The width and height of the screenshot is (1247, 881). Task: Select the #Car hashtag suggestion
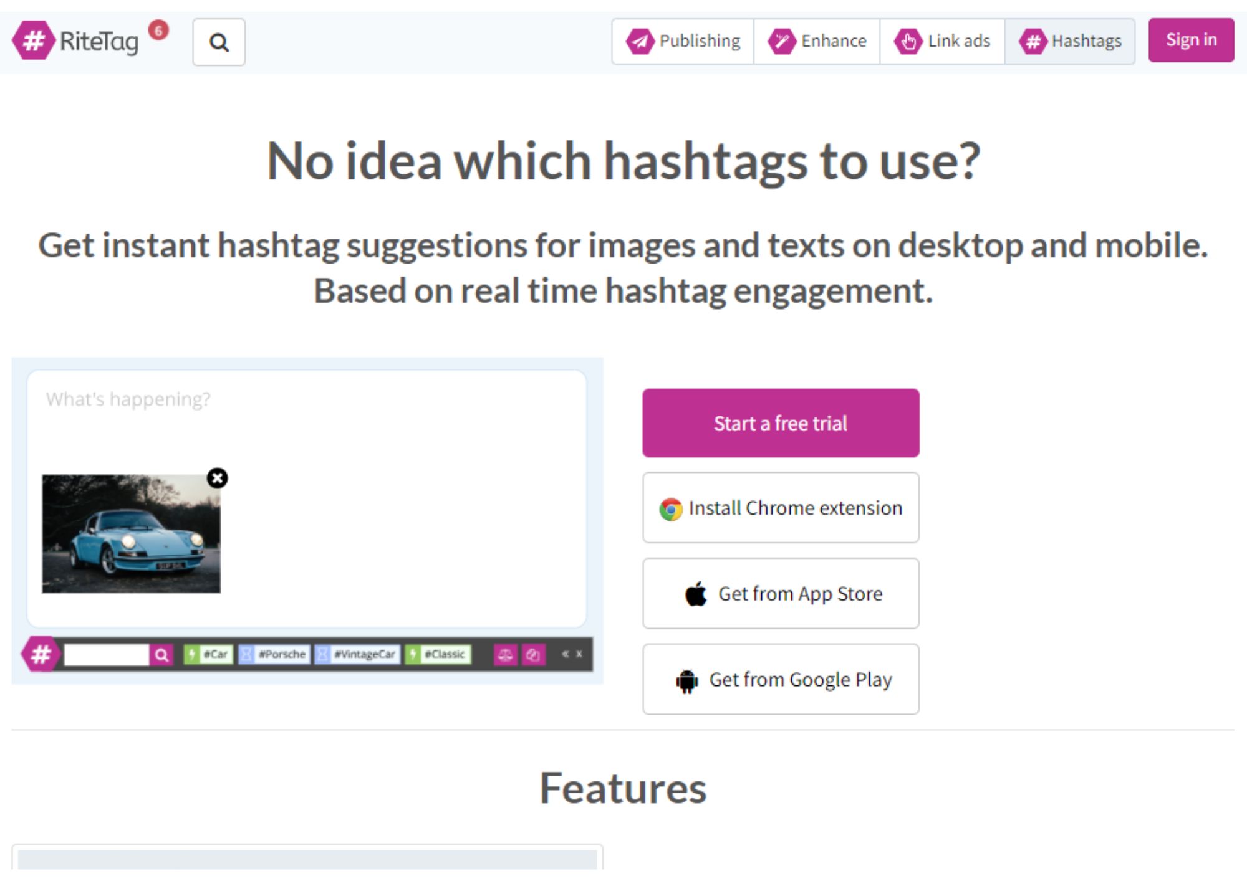click(208, 654)
